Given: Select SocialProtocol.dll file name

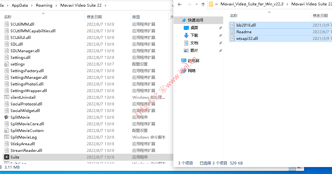Looking at the screenshot, I should 26,104.
